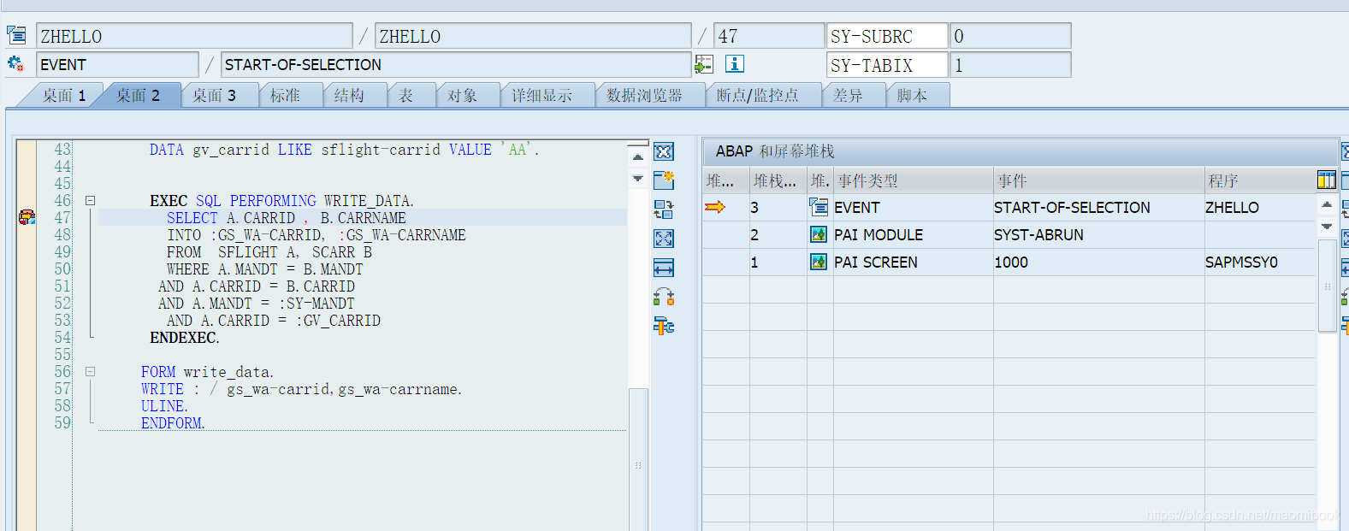Click the blue information icon in the header

point(735,64)
